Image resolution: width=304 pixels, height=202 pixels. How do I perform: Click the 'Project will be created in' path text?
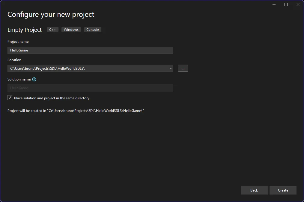(76, 111)
